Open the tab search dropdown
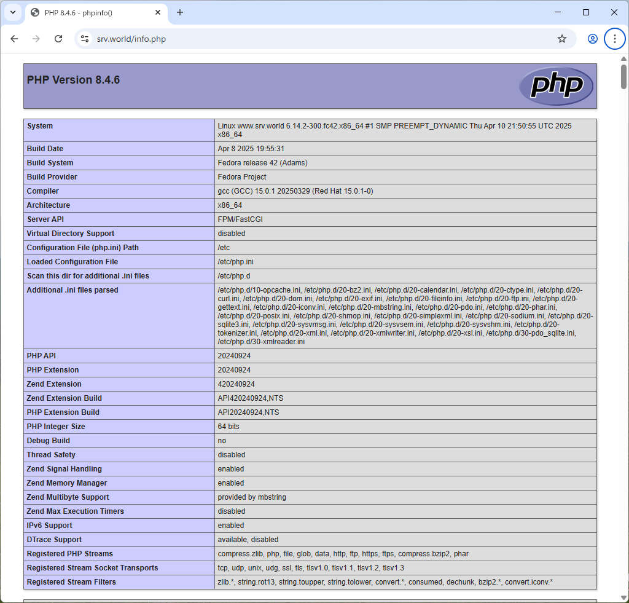Screen dimensions: 629x603 (x=13, y=12)
